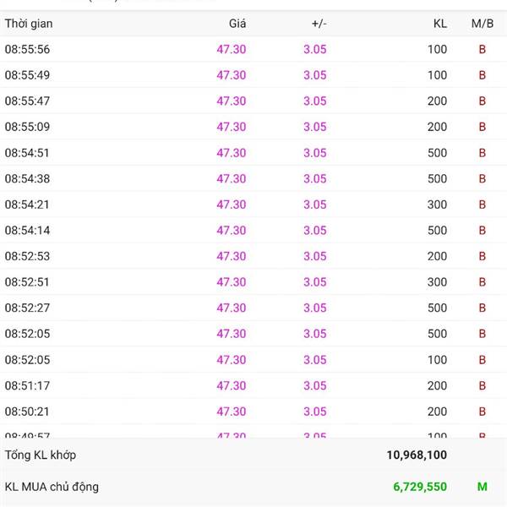Open the 08:52:27 transaction
The width and height of the screenshot is (507, 507).
tap(253, 308)
